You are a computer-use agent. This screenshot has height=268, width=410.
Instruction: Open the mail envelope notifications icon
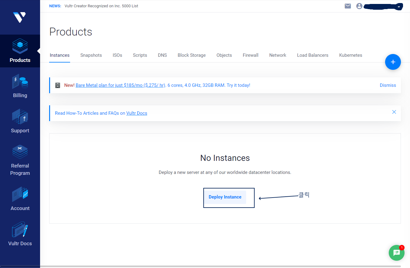click(x=348, y=6)
